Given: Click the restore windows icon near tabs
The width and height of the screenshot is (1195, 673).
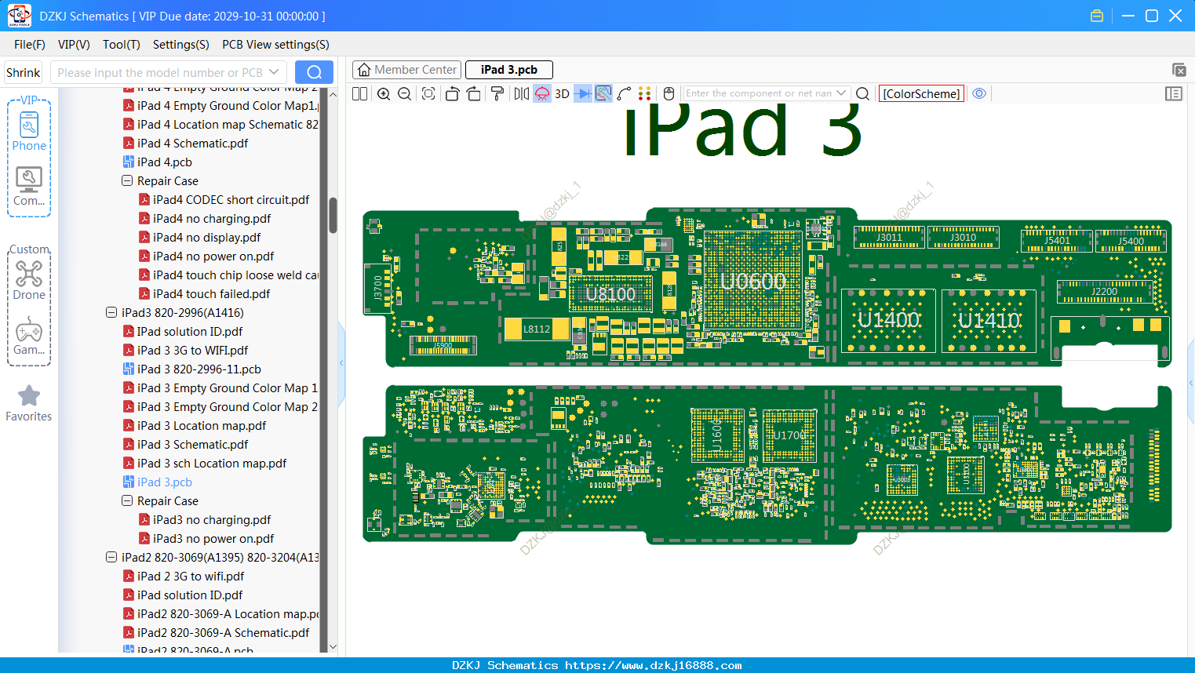Looking at the screenshot, I should coord(1179,70).
